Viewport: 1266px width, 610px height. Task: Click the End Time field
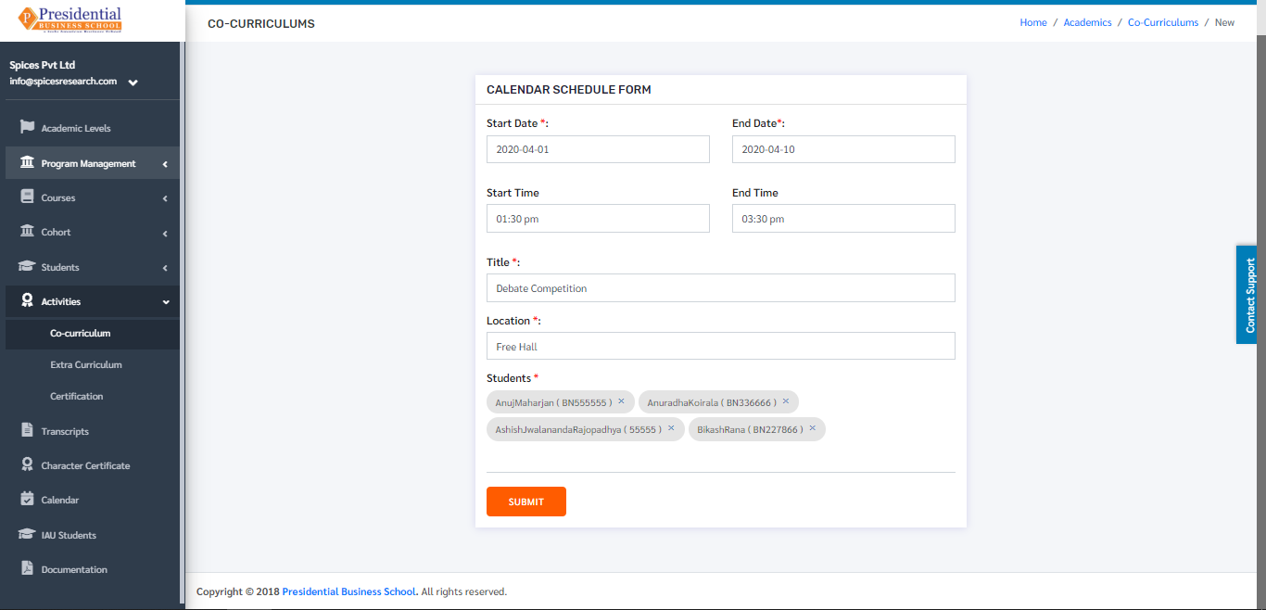[x=843, y=219]
